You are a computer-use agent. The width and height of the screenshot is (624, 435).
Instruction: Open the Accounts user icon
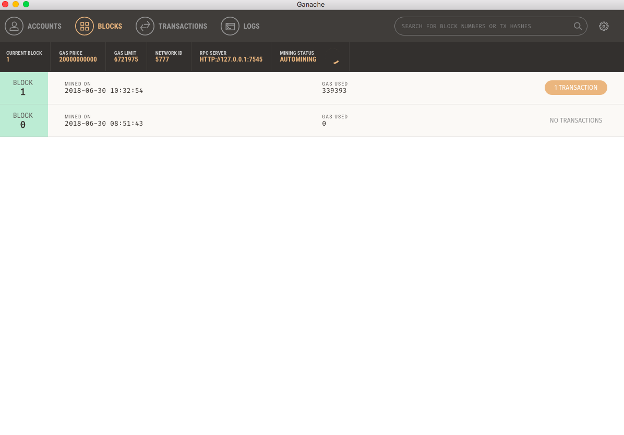pos(14,26)
